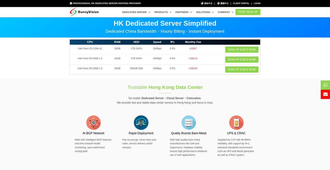330x170 pixels.
Task: Switch language to 简体中文
Action: point(208,3)
